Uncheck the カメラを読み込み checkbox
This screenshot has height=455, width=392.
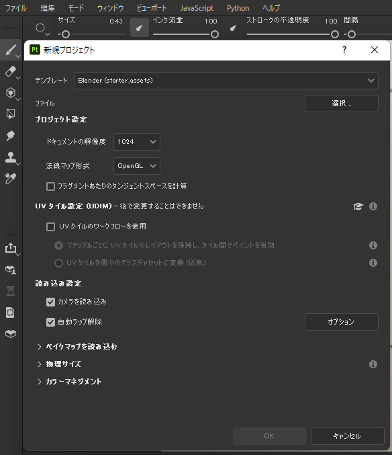[51, 302]
